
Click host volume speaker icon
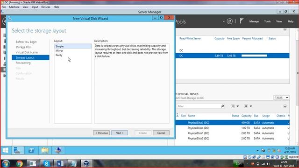(268, 164)
